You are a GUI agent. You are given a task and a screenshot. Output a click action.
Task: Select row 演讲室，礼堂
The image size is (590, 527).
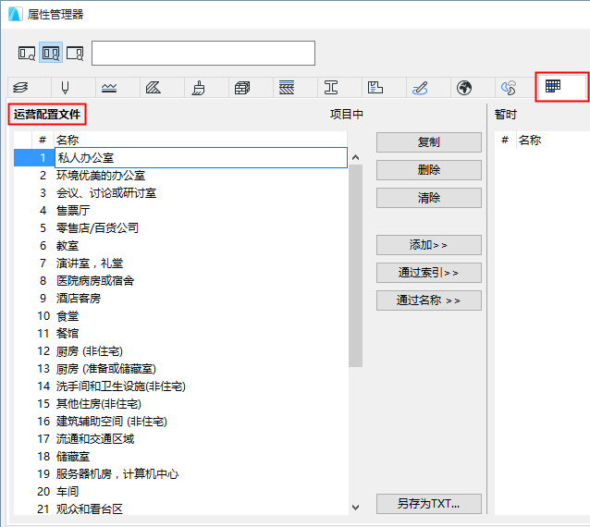click(x=180, y=263)
